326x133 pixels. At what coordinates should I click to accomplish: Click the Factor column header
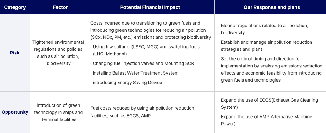pyautogui.click(x=58, y=7)
